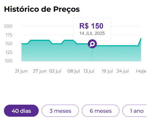Image resolution: width=149 pixels, height=120 pixels.
Task: Click the 100 value on the price axis
Action: [9, 61]
